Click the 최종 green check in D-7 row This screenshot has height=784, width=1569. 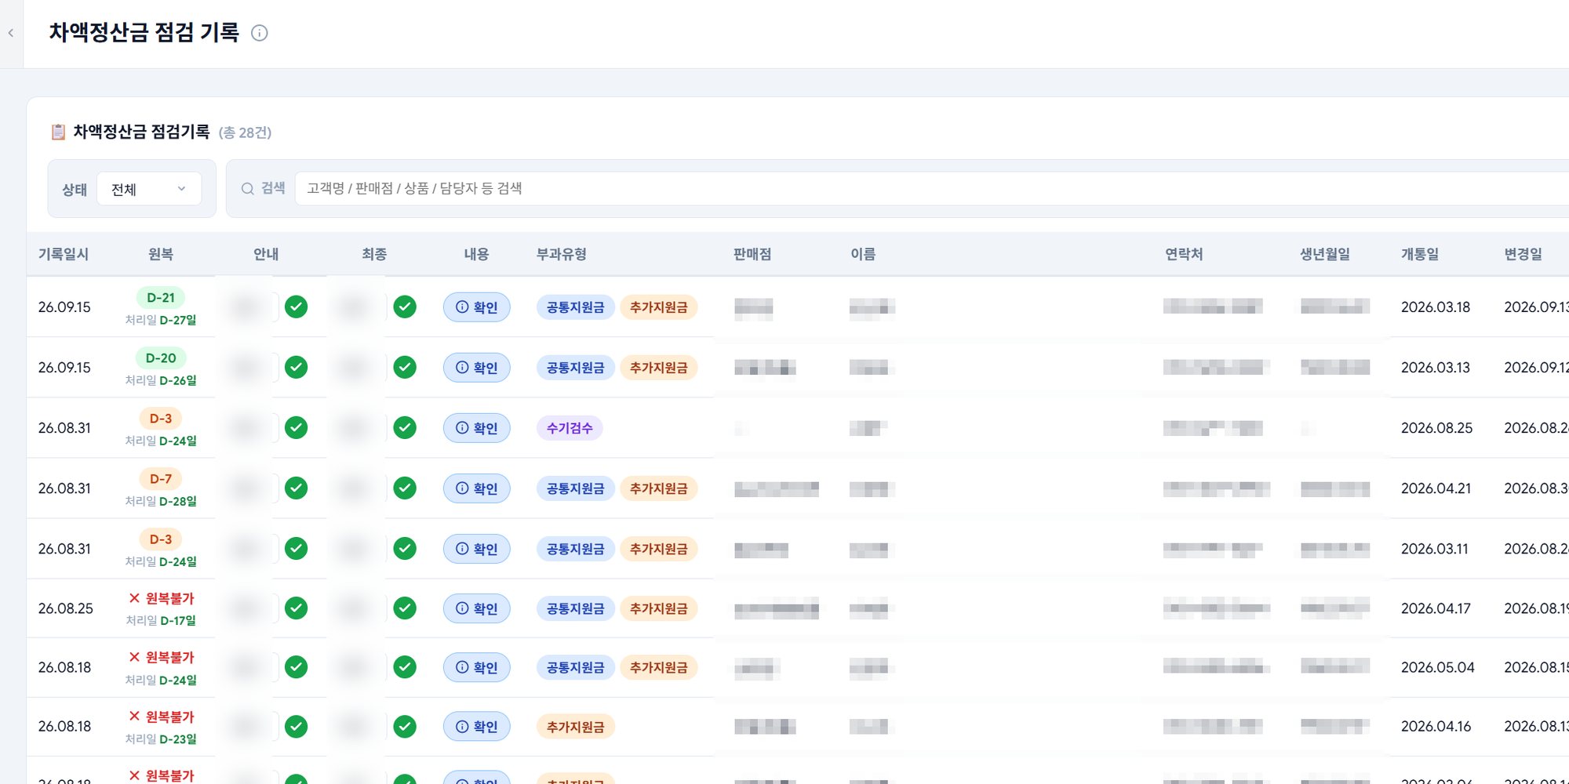coord(405,488)
